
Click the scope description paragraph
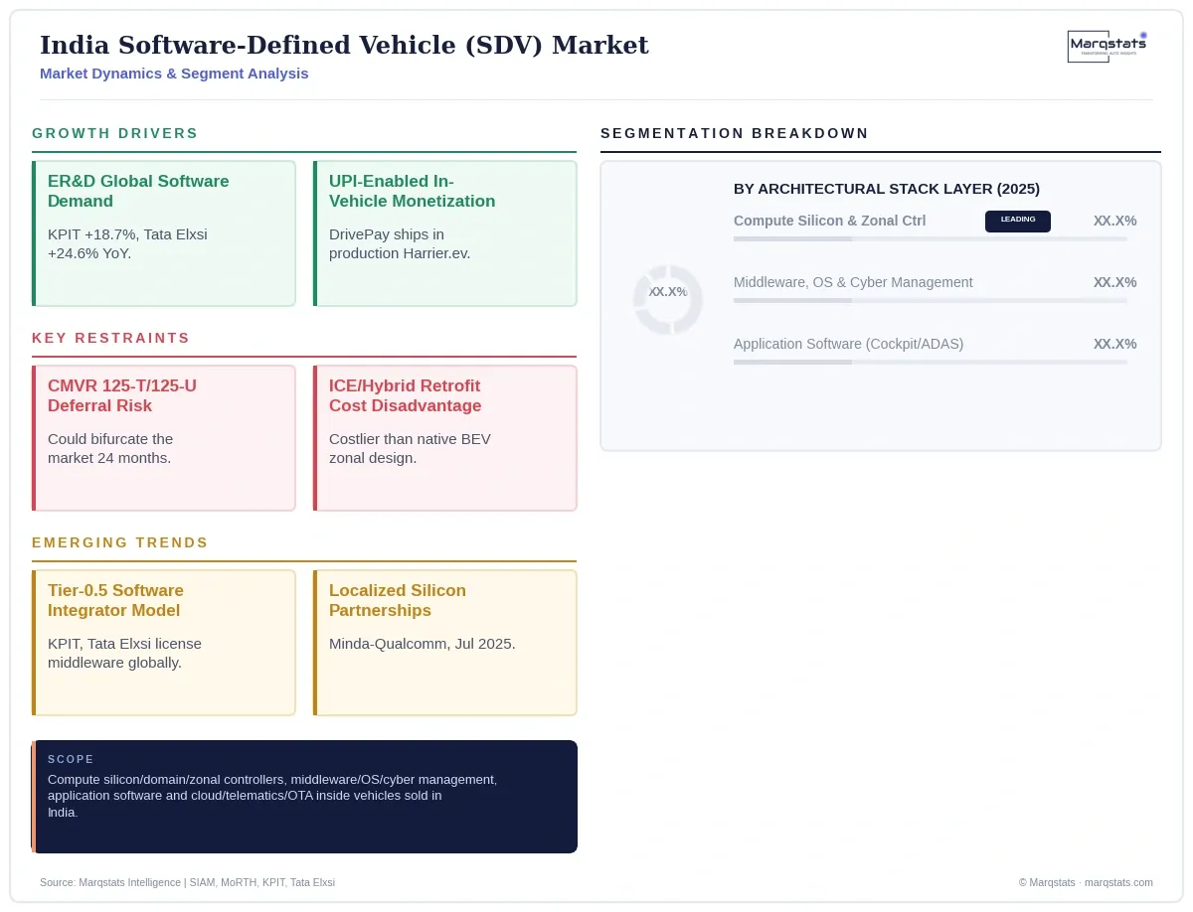(x=272, y=796)
